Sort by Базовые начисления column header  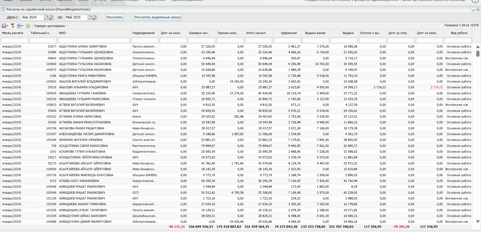pyautogui.click(x=202, y=33)
